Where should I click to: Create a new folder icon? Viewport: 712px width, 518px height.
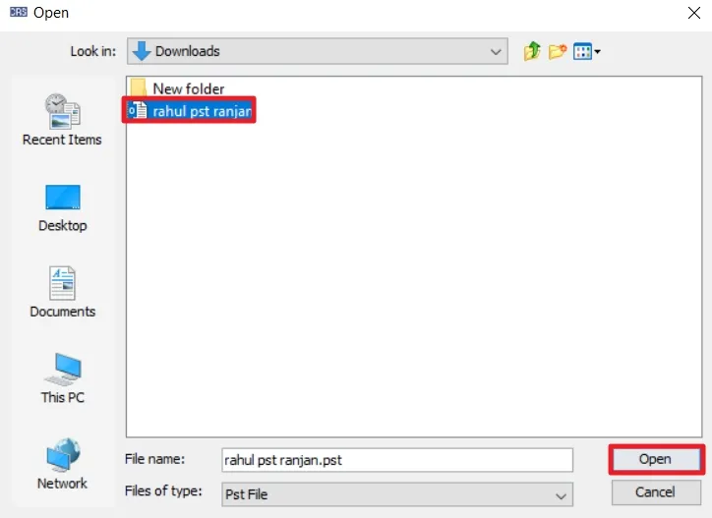tap(558, 51)
